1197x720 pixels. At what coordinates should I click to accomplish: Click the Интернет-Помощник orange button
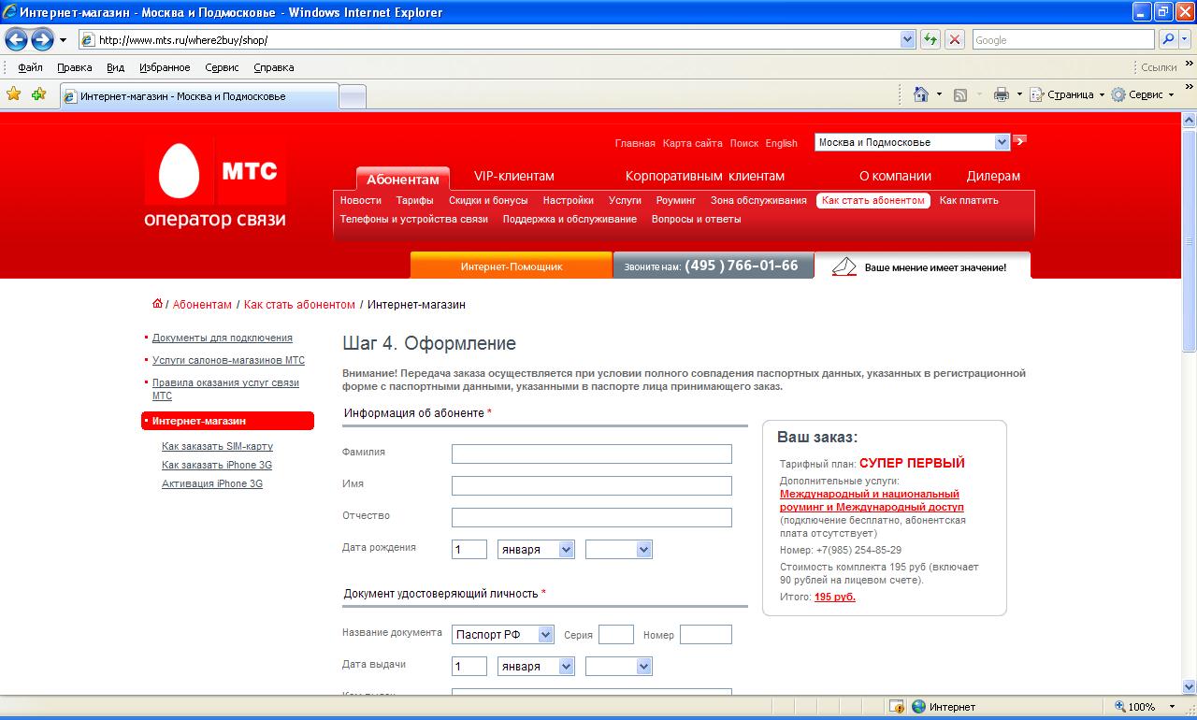(511, 266)
